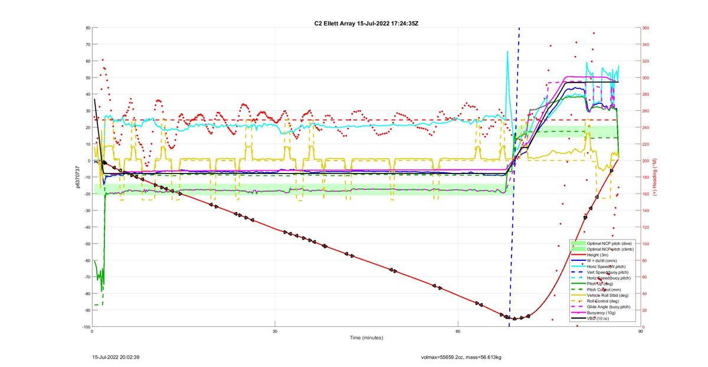The image size is (708, 367).
Task: Click the x-axis tick label "90"
Action: pyautogui.click(x=641, y=331)
